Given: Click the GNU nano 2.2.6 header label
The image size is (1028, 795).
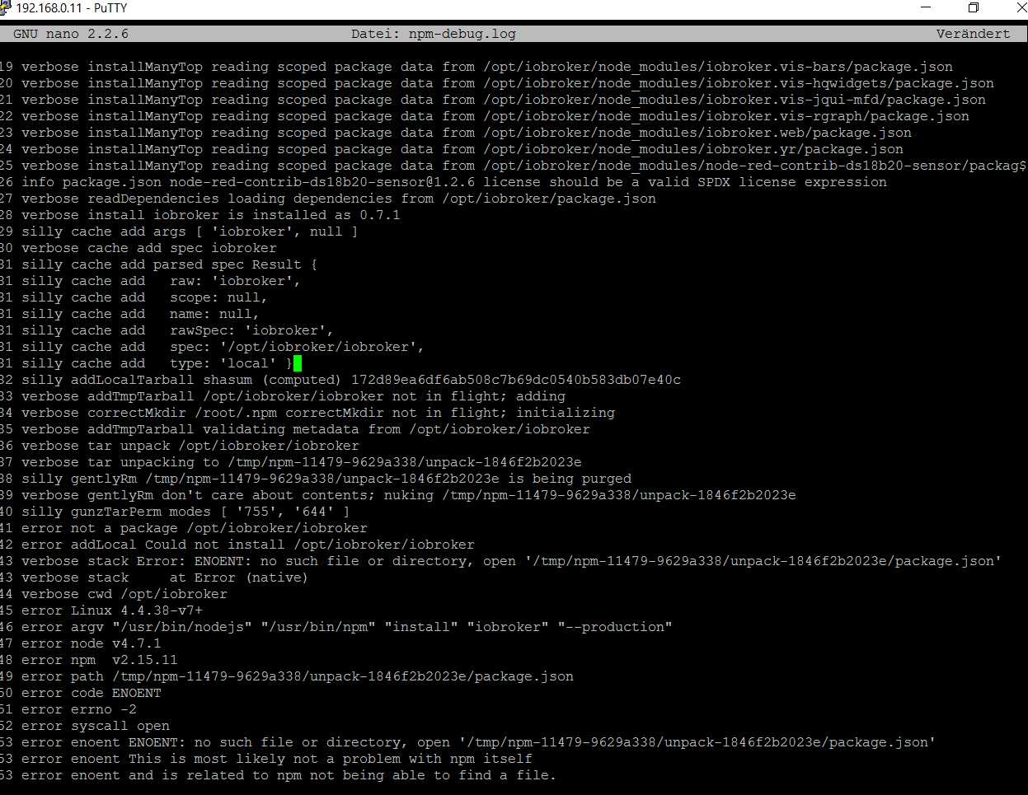Looking at the screenshot, I should click(71, 34).
